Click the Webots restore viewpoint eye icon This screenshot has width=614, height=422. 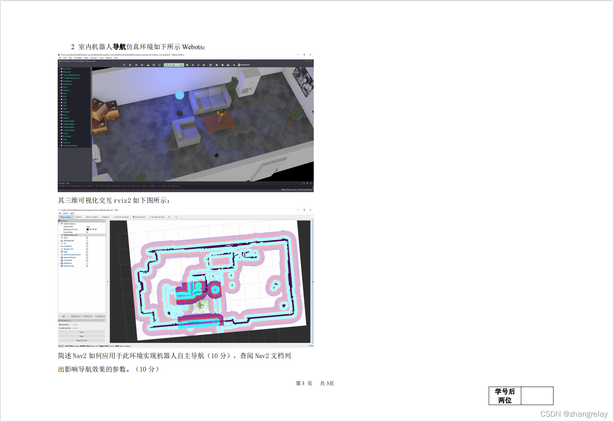pyautogui.click(x=142, y=65)
